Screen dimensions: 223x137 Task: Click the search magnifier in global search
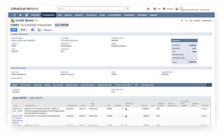pos(127,9)
